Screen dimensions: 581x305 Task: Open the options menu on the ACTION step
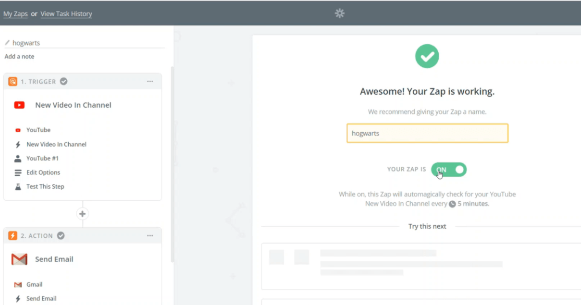pos(150,235)
